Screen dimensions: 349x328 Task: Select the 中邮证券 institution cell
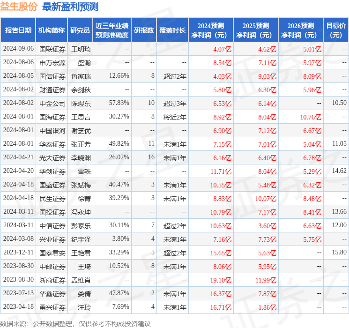pyautogui.click(x=52, y=267)
